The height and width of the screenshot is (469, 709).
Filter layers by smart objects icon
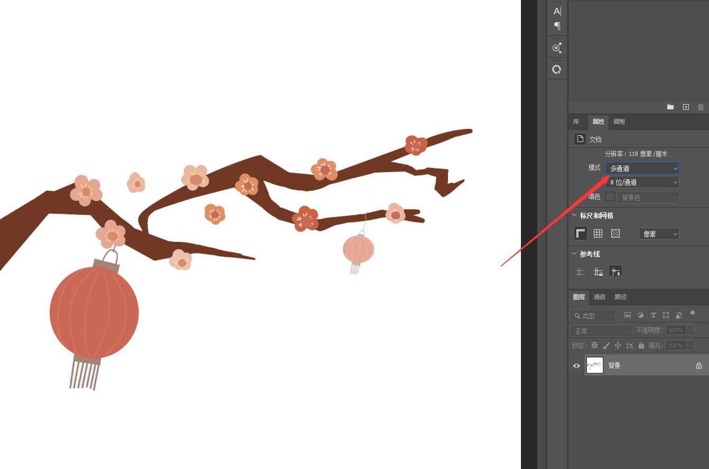pyautogui.click(x=679, y=315)
